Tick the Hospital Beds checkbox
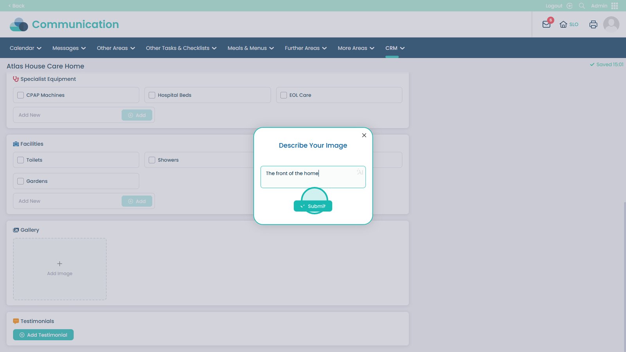 (x=152, y=95)
